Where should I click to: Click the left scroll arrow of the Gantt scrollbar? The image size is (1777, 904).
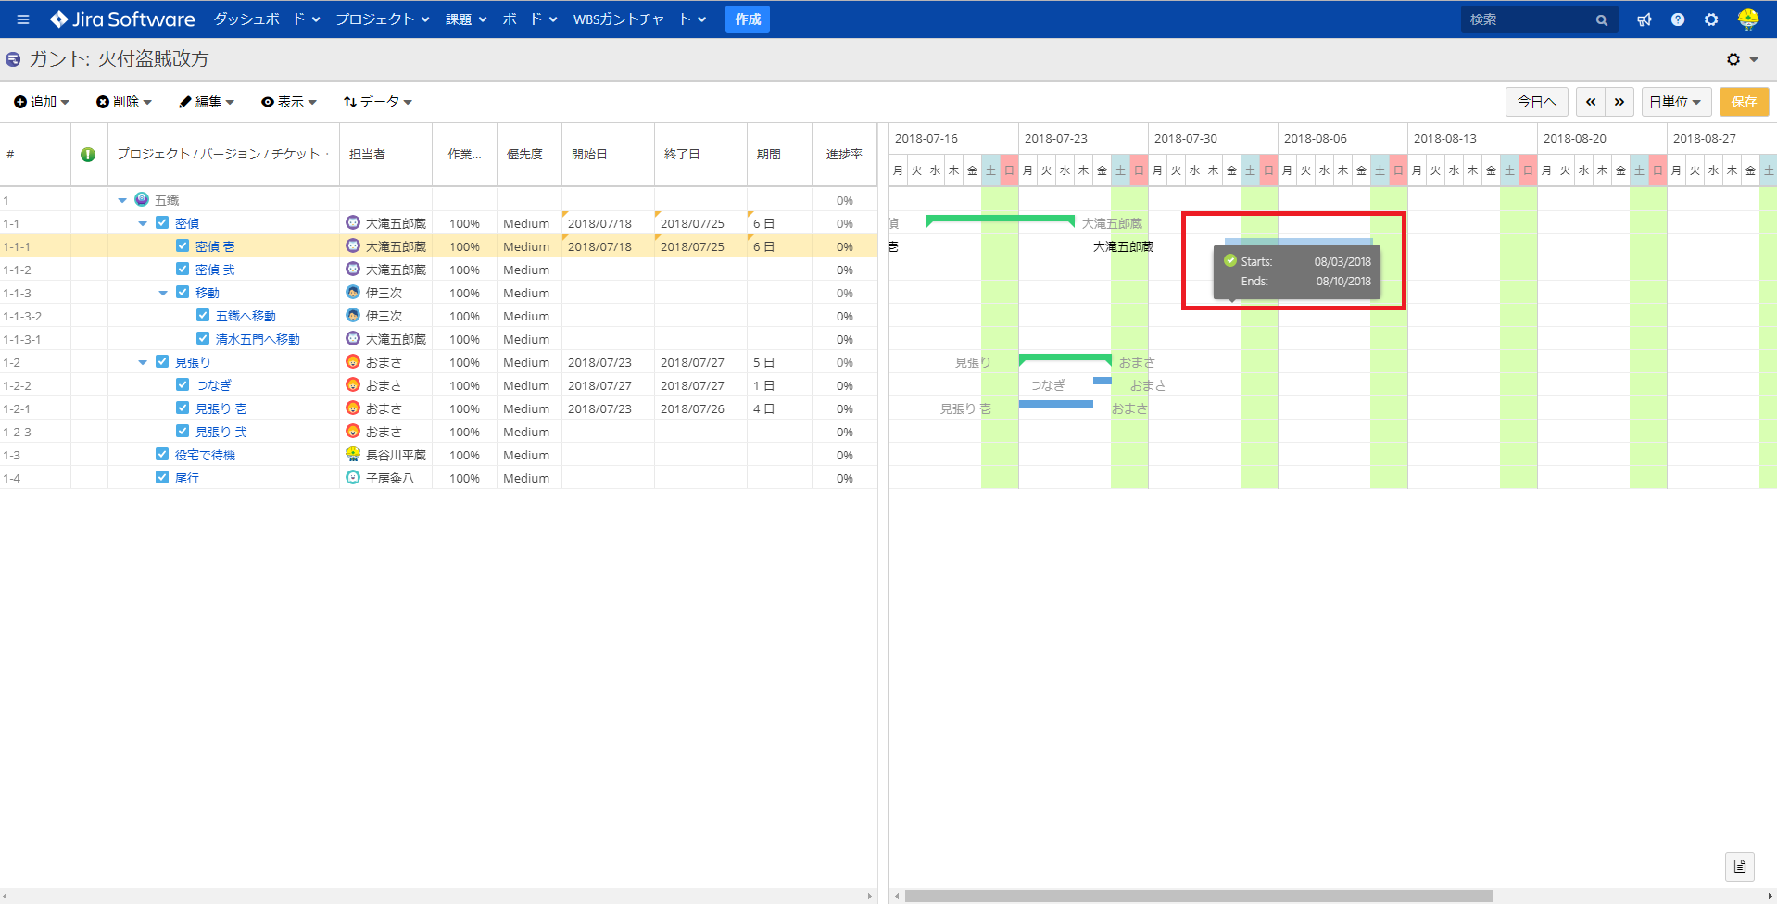click(896, 897)
